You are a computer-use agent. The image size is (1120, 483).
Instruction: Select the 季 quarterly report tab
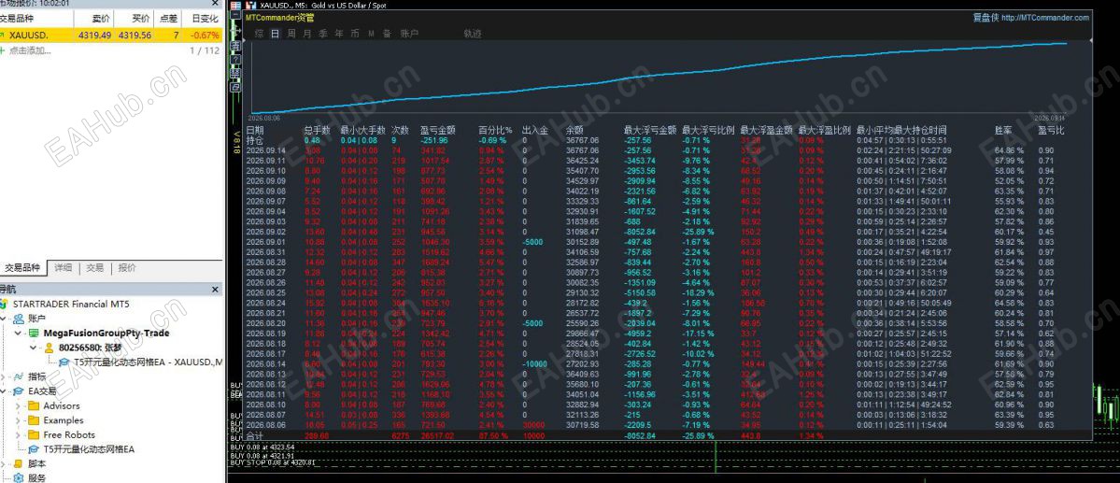[x=323, y=33]
